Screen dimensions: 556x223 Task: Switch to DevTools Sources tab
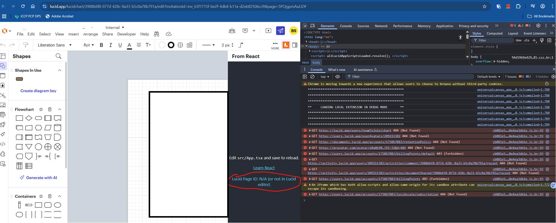363,26
